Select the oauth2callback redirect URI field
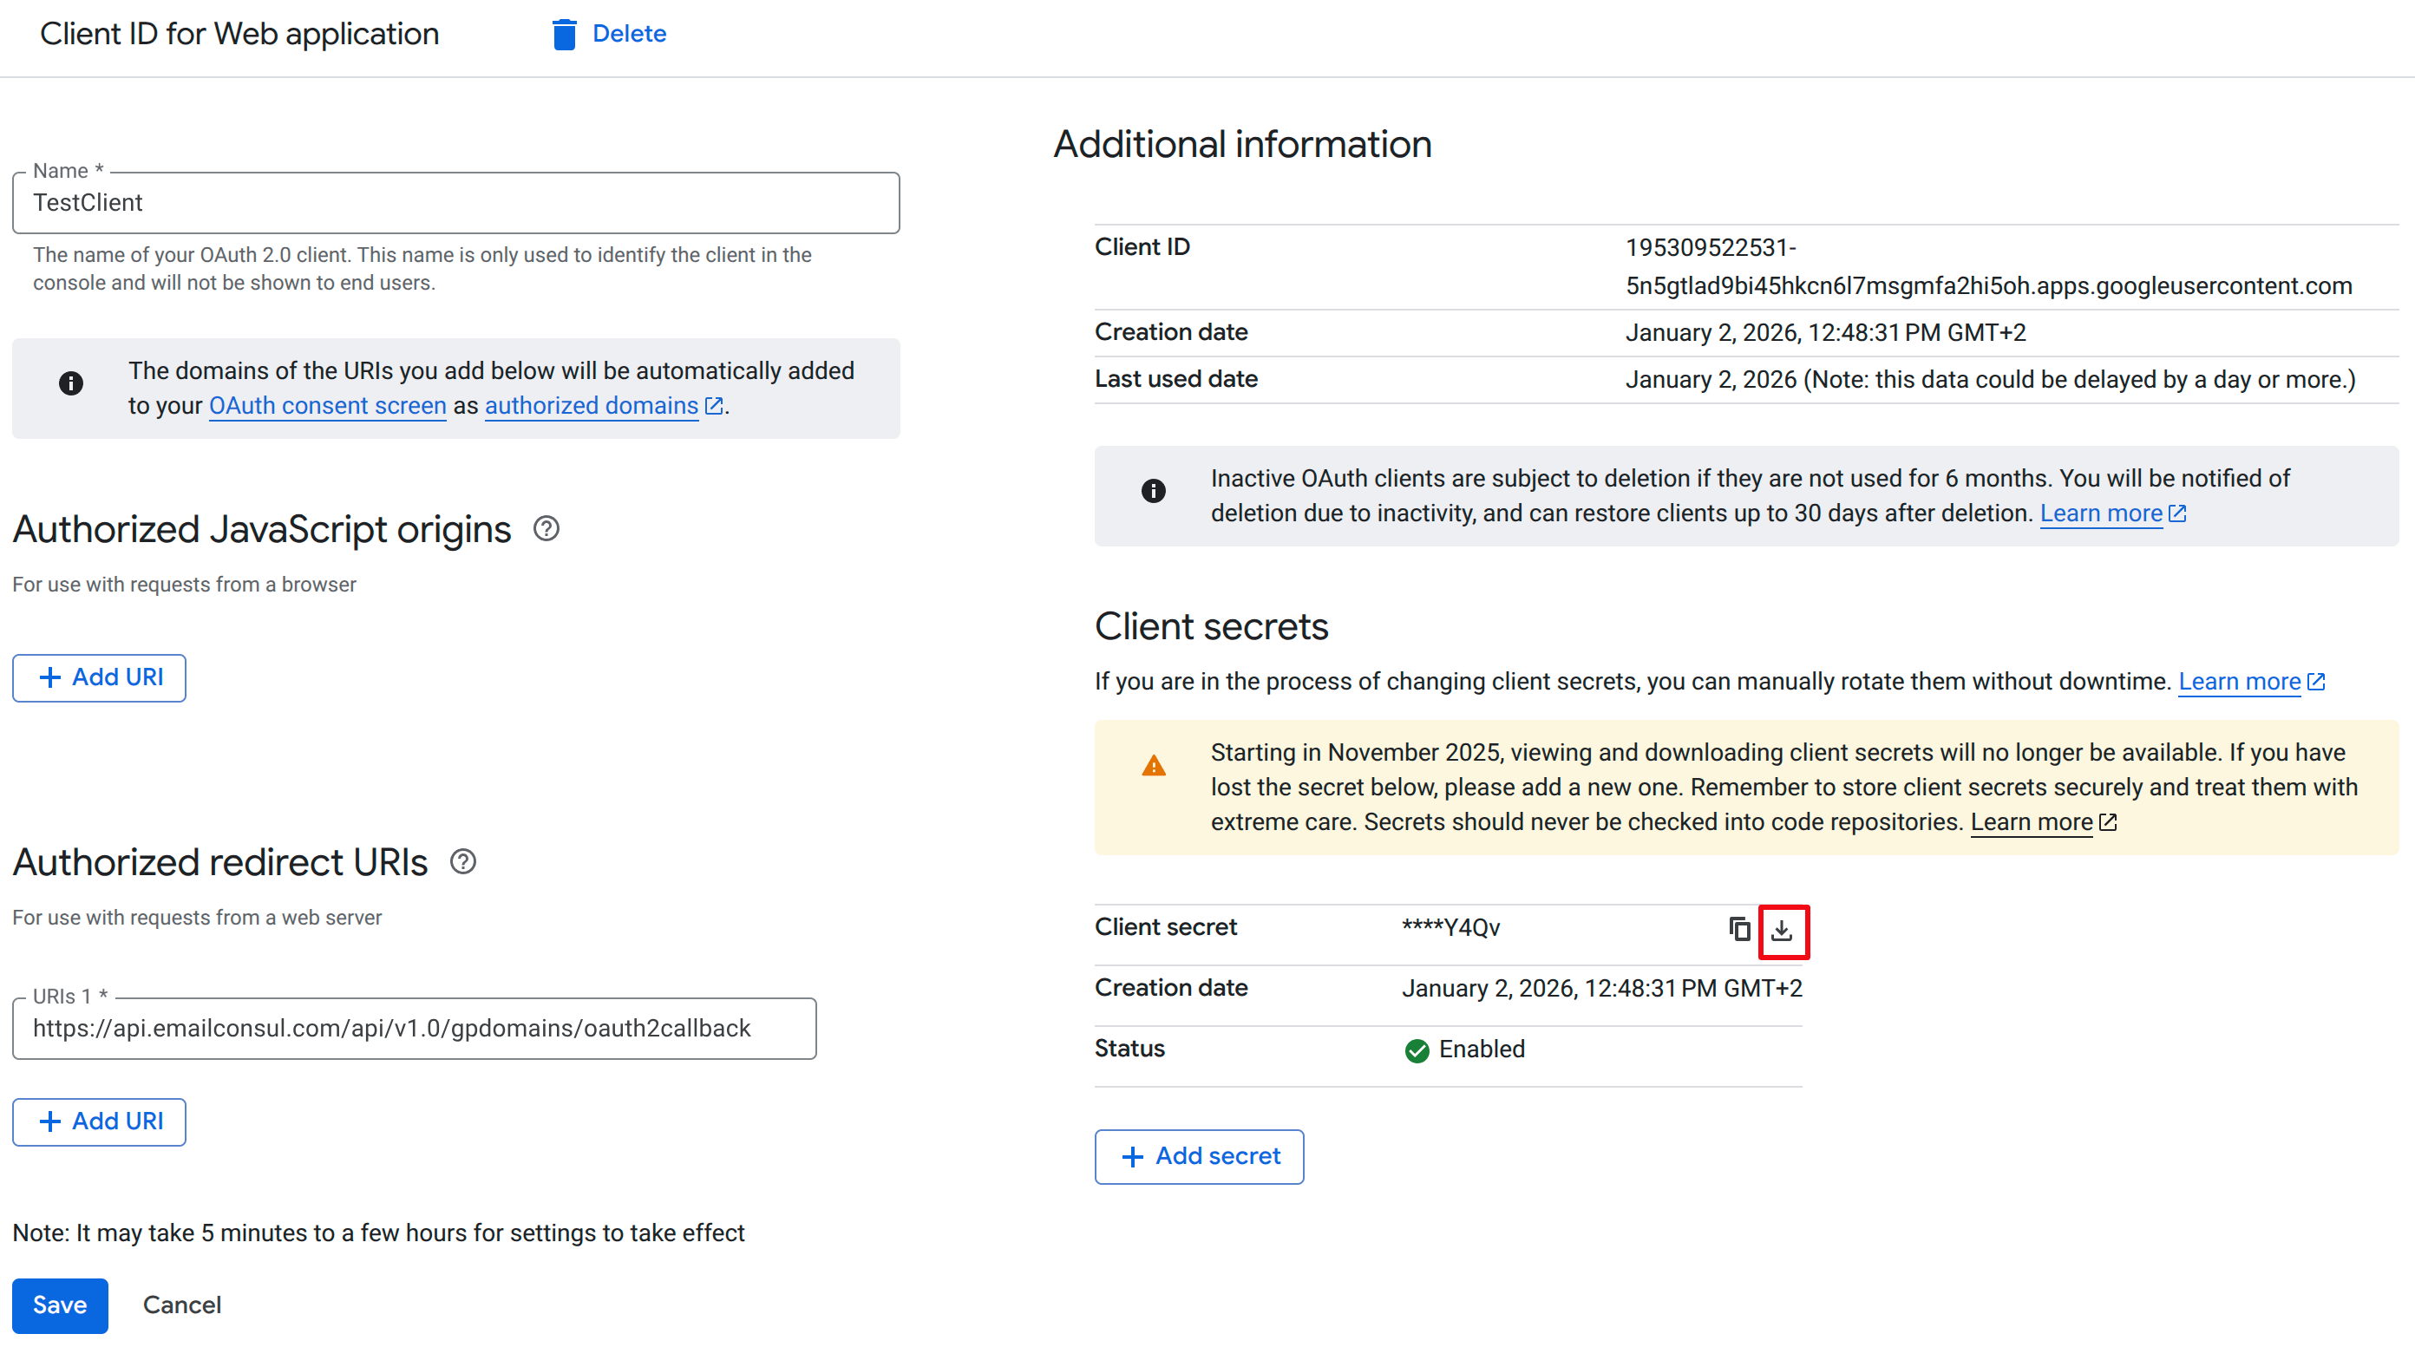The width and height of the screenshot is (2415, 1360). click(414, 1028)
